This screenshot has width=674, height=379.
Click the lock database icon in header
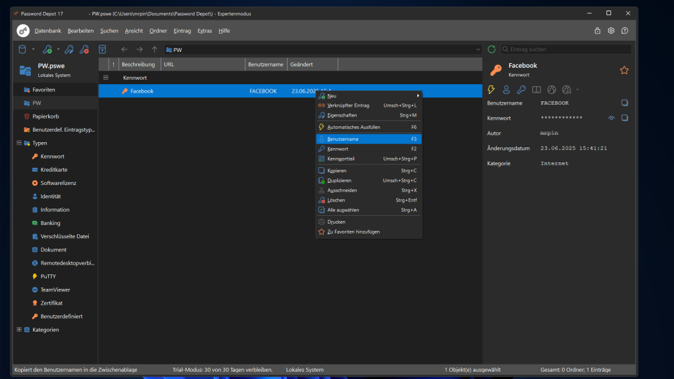(x=597, y=31)
